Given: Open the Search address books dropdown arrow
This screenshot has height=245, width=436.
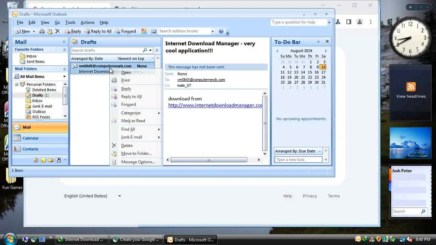Looking at the screenshot, I should pyautogui.click(x=213, y=31).
